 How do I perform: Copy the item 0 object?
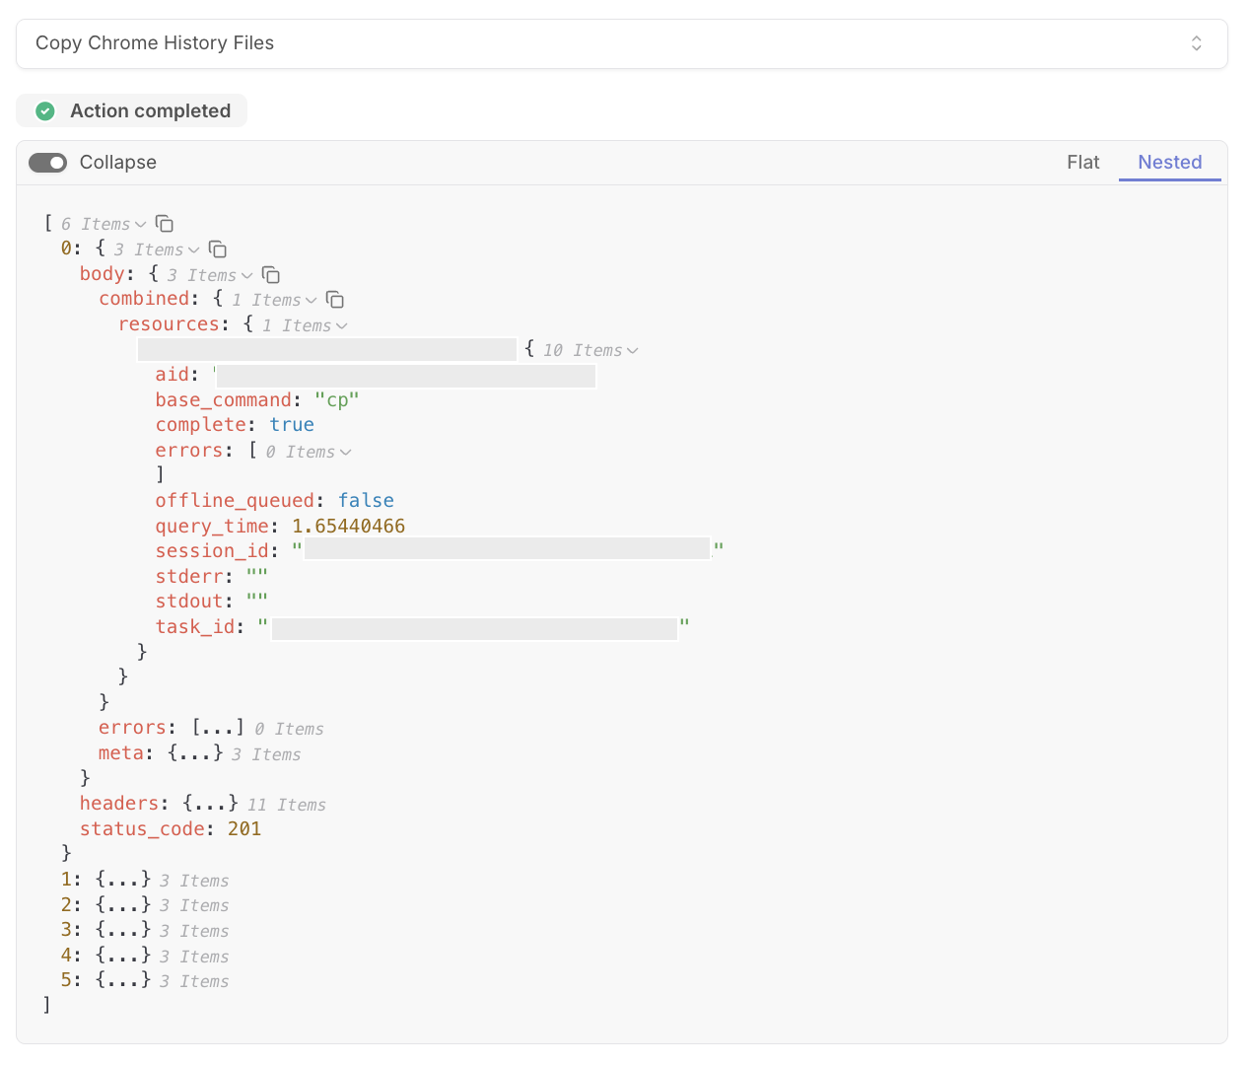pyautogui.click(x=218, y=249)
